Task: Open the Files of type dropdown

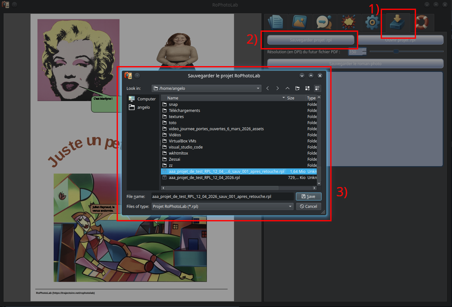Action: pyautogui.click(x=290, y=206)
